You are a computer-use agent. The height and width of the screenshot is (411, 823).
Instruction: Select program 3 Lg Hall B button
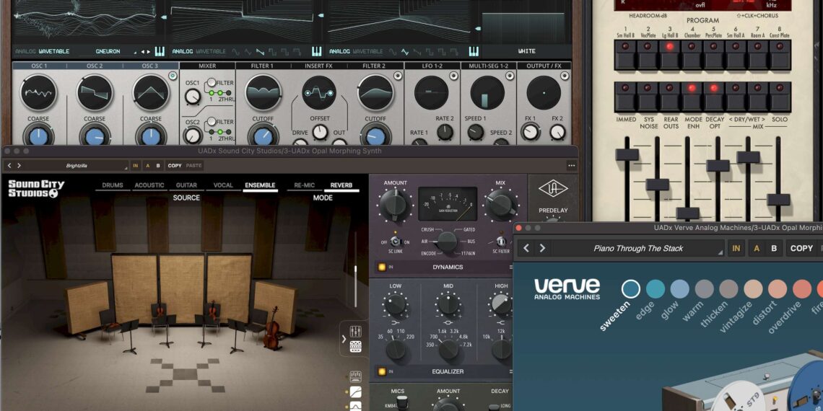pyautogui.click(x=669, y=55)
